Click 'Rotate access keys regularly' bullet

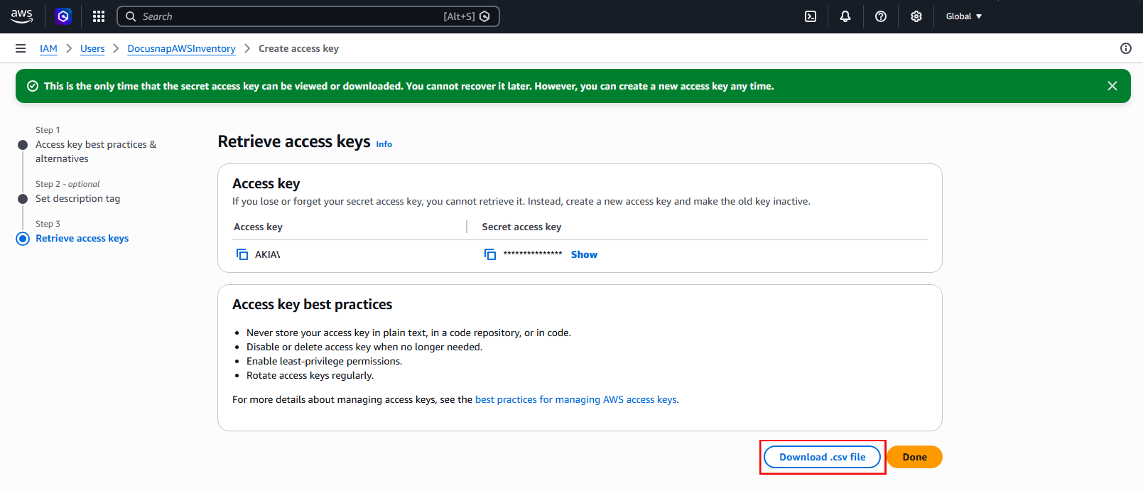point(310,375)
